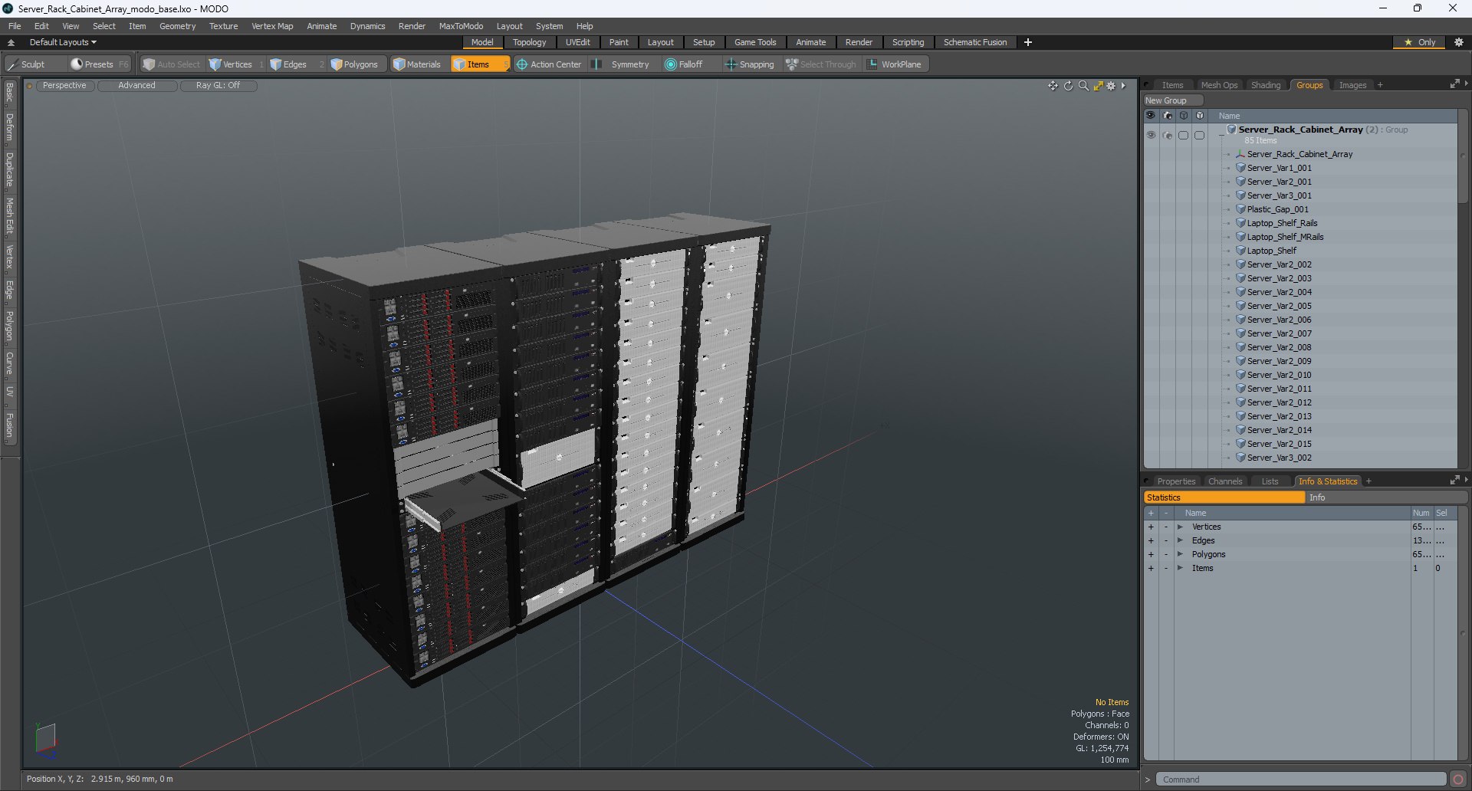Viewport: 1472px width, 791px height.
Task: Expand the Groups panel to full size
Action: 1454,84
